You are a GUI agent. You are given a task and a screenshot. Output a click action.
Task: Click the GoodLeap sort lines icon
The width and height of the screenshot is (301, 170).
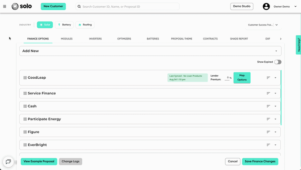coord(268,78)
